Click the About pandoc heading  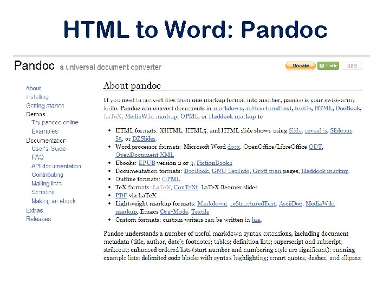(132, 85)
